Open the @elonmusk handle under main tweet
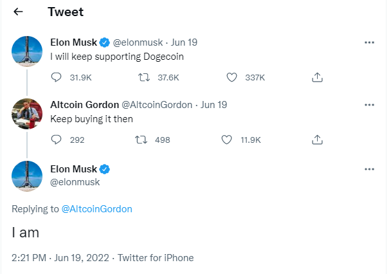The width and height of the screenshot is (391, 274). 75,182
